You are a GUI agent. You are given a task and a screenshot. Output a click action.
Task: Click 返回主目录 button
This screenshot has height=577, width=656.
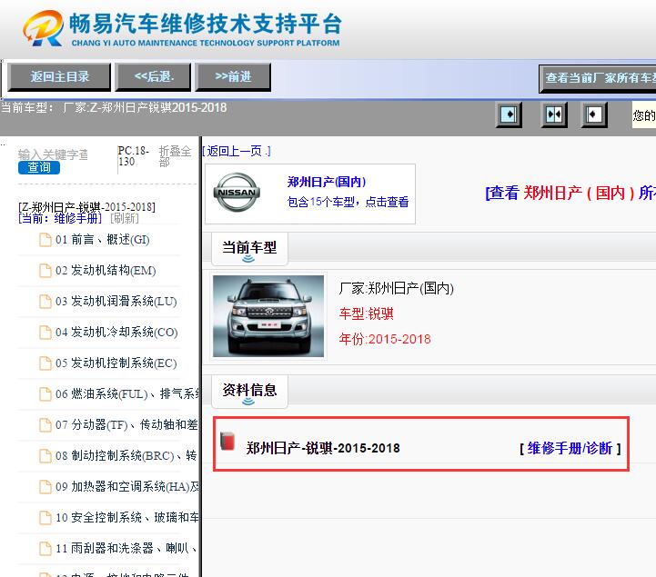[59, 77]
